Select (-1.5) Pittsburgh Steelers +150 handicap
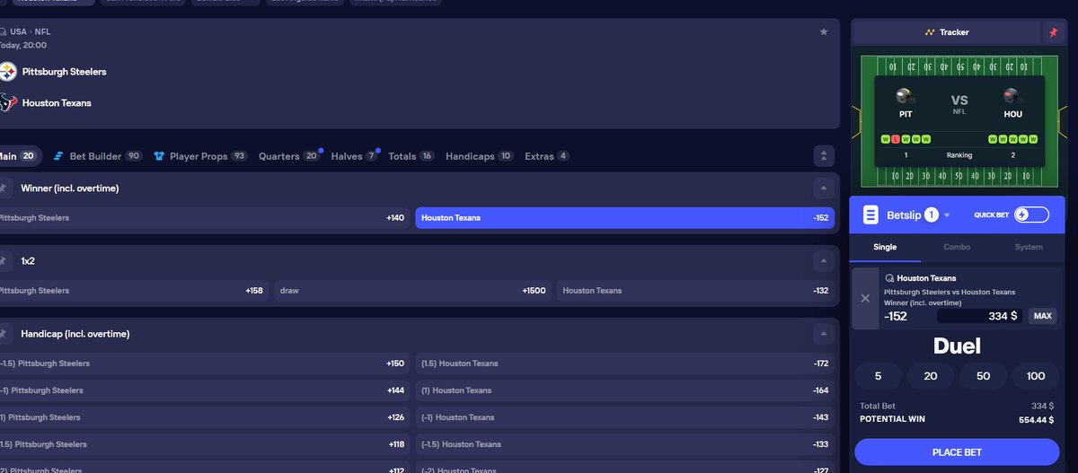Screen dimensions: 1078x473 click(205, 364)
